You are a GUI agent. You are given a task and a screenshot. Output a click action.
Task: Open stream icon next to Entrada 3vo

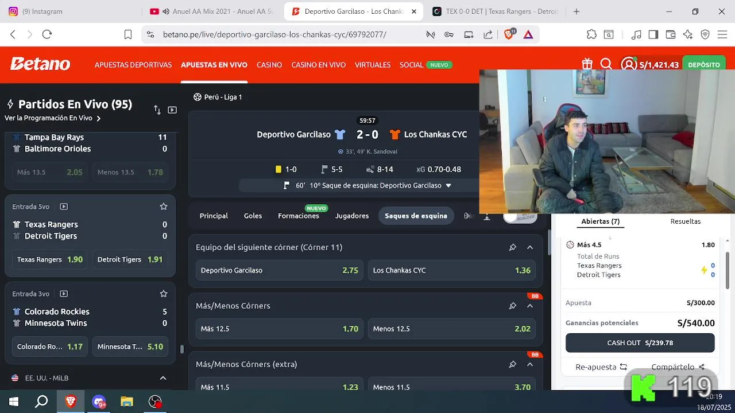click(64, 294)
